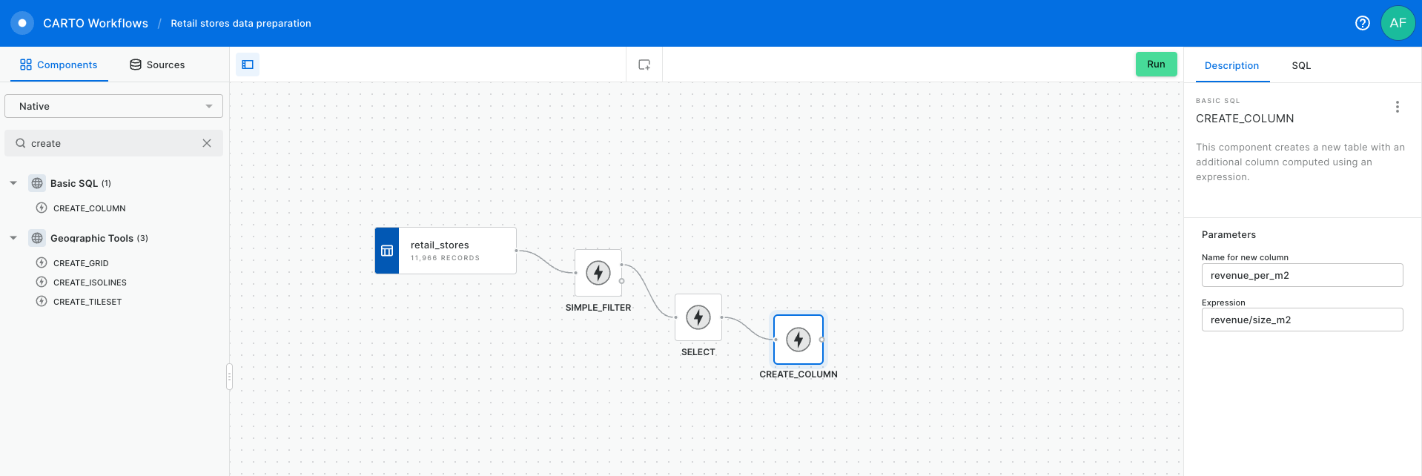
Task: Clear the create search text
Action: click(x=207, y=143)
